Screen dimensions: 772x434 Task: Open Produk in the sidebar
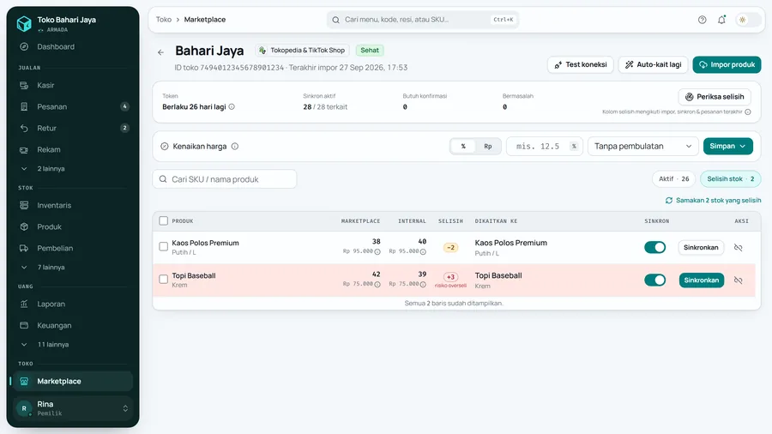click(x=73, y=226)
